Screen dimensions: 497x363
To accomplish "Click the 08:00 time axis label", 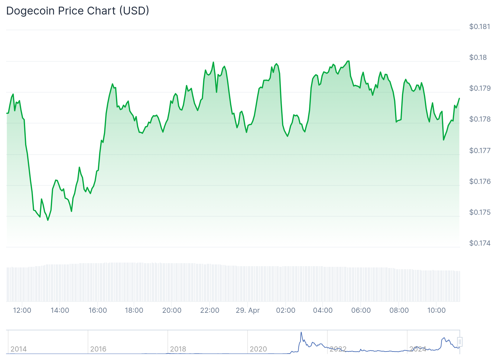I will tap(399, 310).
